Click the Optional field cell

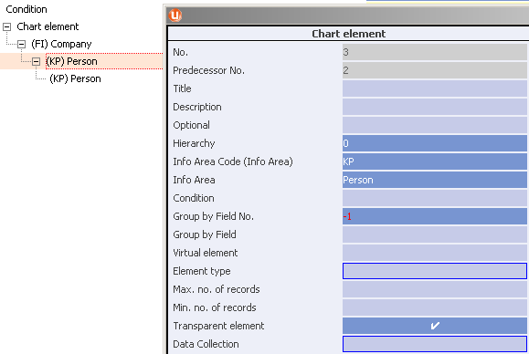[x=435, y=125]
